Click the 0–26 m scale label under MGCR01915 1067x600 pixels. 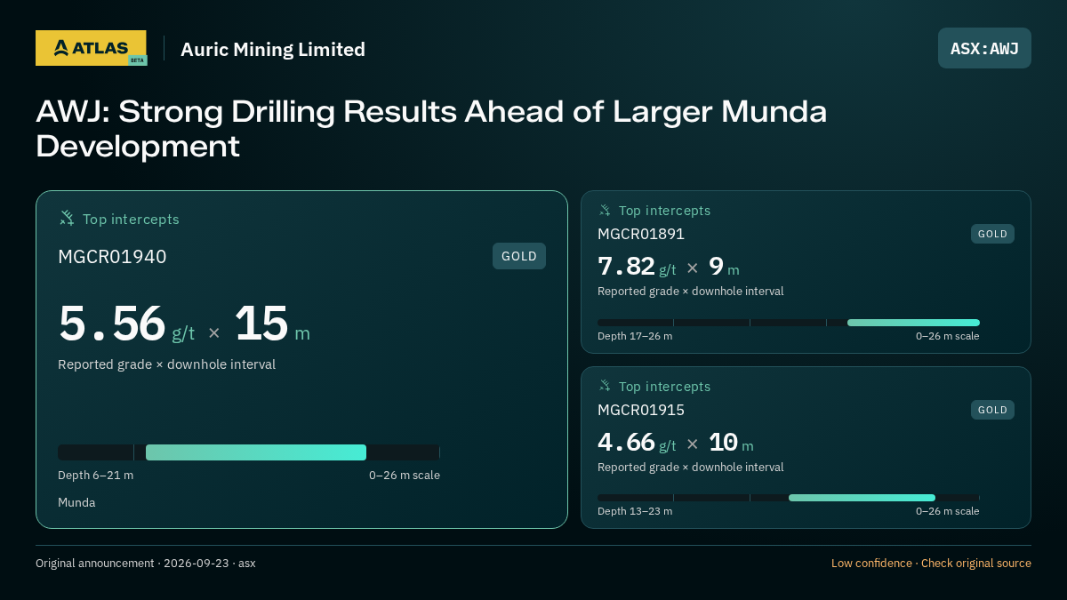[x=948, y=511]
